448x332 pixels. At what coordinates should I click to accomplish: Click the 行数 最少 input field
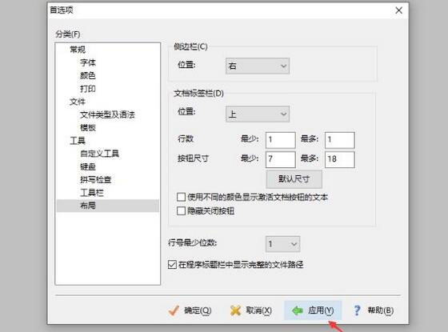pyautogui.click(x=281, y=140)
